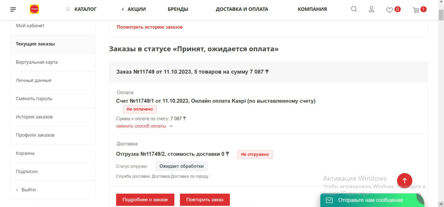
Task: Click Подробнее о заказе button
Action: pos(145,200)
